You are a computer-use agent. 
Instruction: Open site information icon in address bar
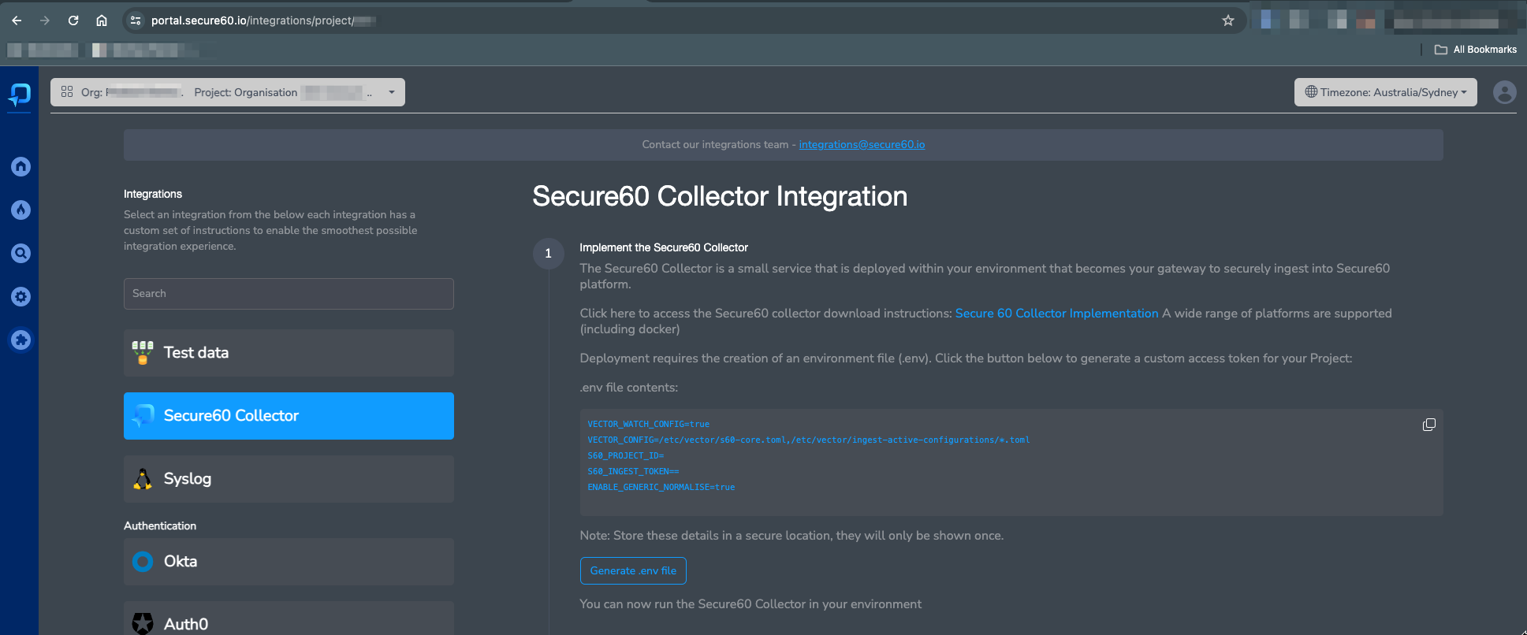tap(136, 20)
